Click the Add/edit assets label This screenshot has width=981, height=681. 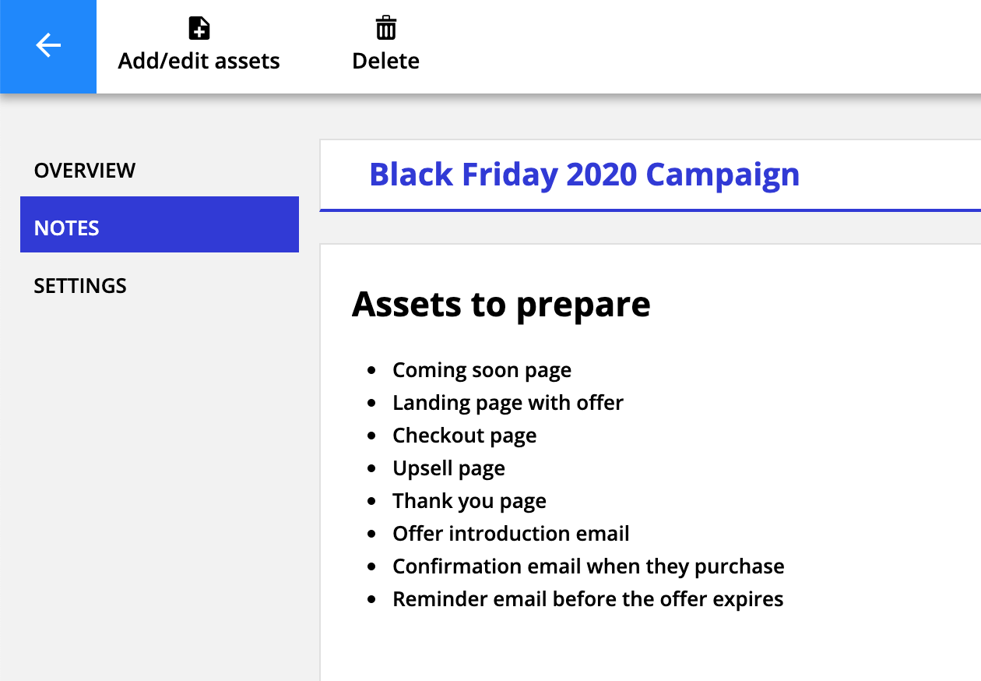click(x=199, y=61)
